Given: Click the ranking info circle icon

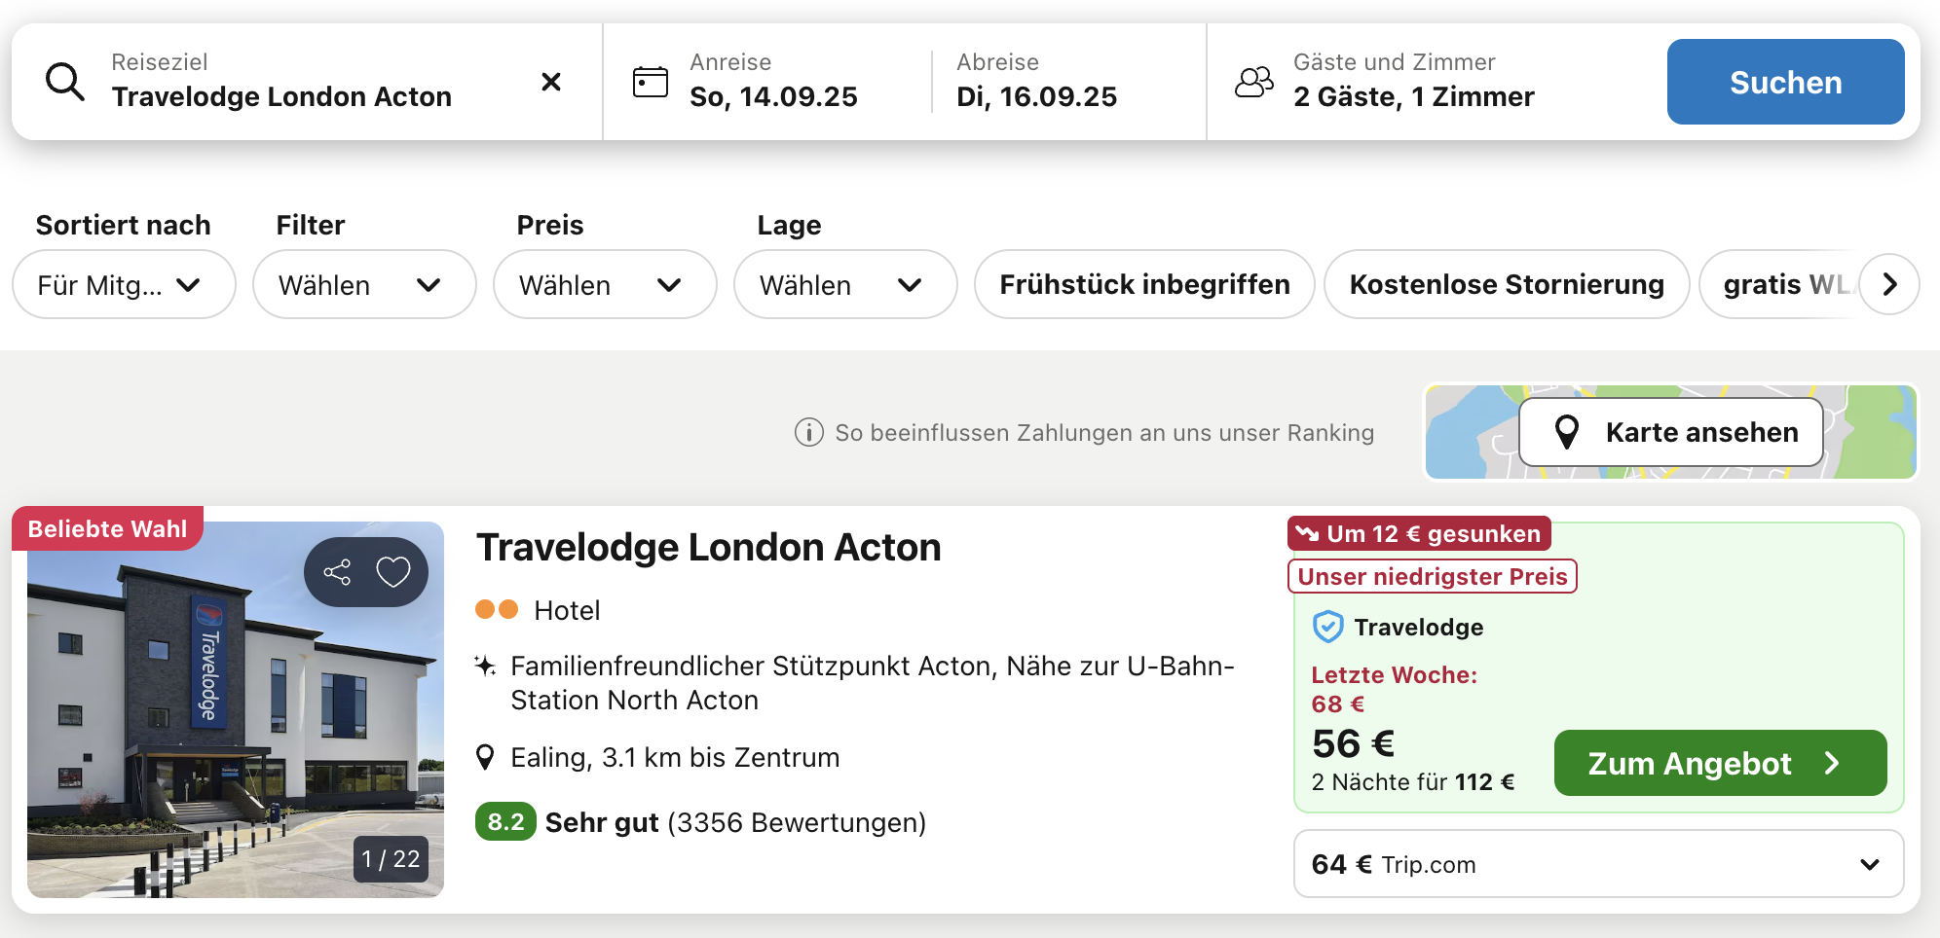Looking at the screenshot, I should click(x=808, y=432).
